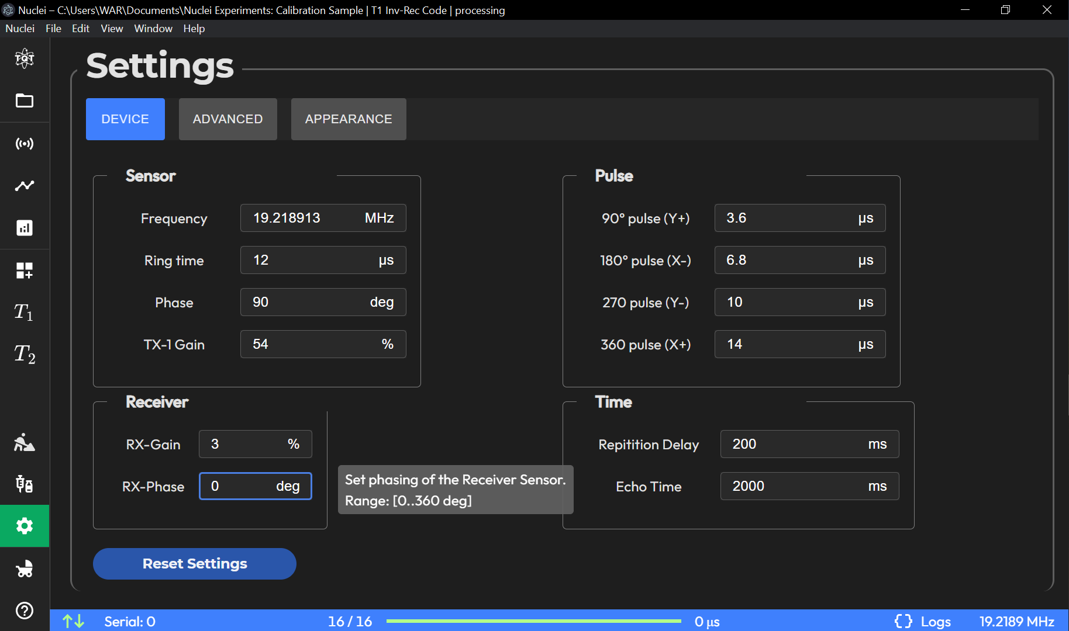
Task: Click the 360 pulse (X+) field
Action: pos(800,344)
